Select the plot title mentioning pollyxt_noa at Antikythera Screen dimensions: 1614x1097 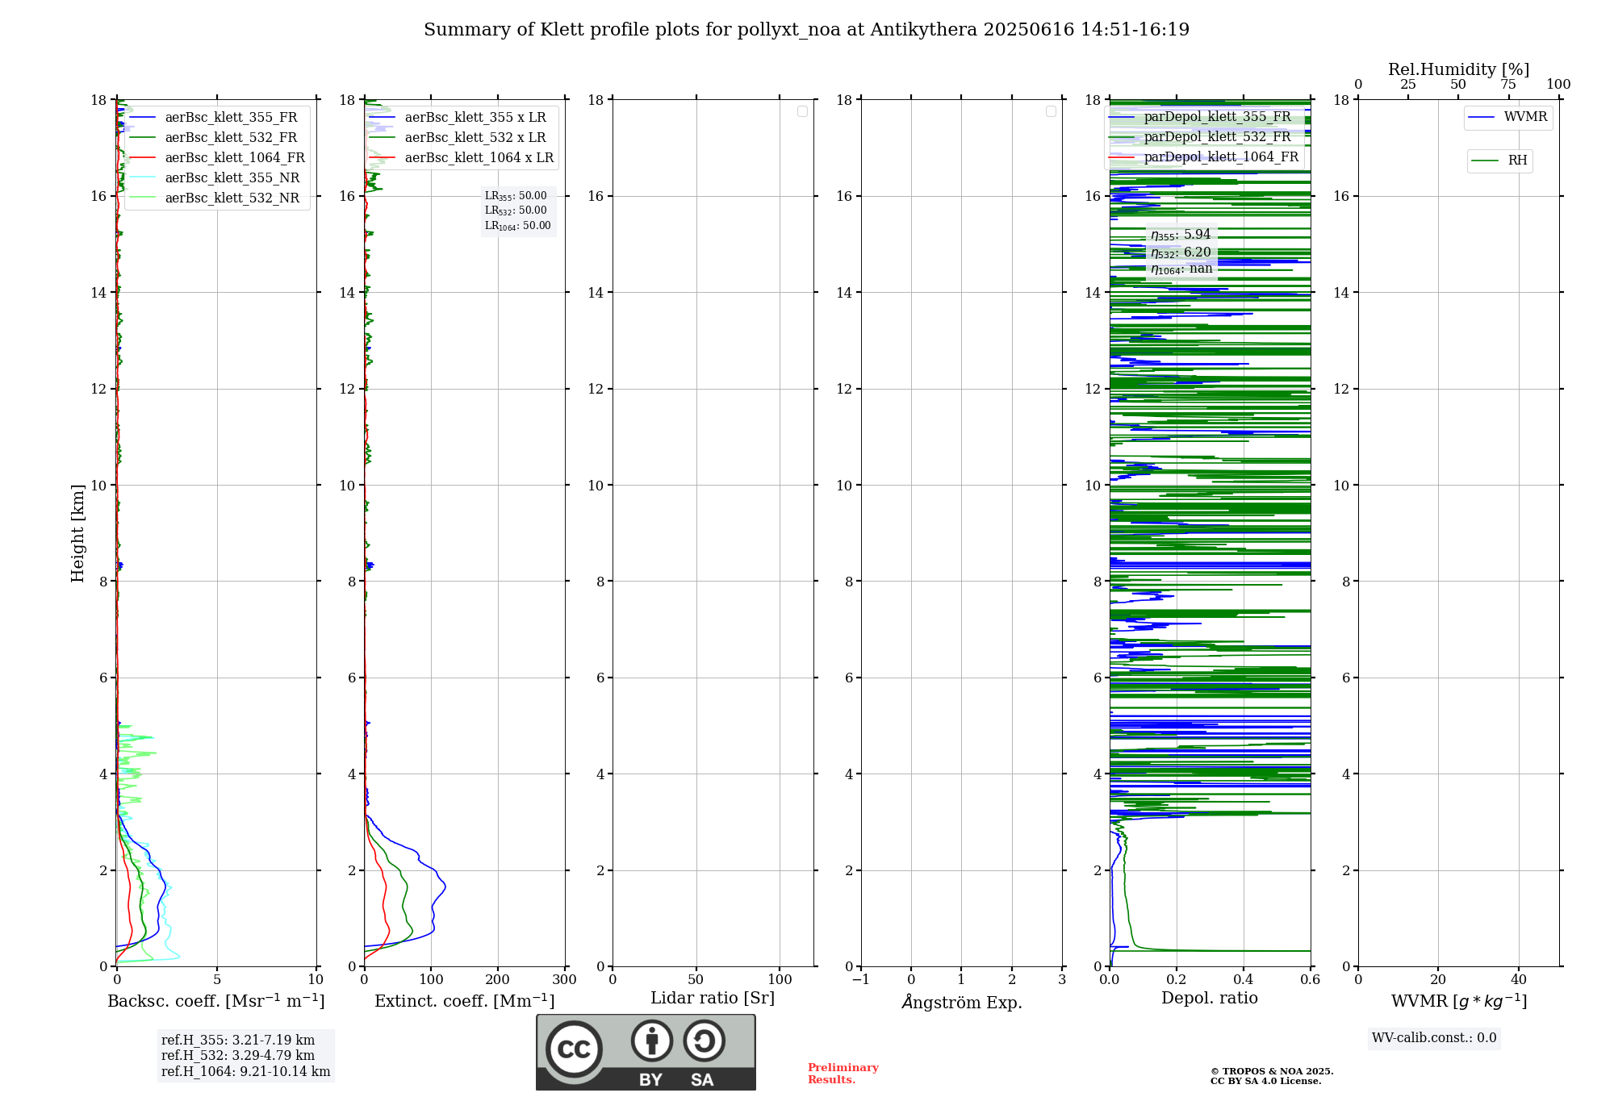806,30
